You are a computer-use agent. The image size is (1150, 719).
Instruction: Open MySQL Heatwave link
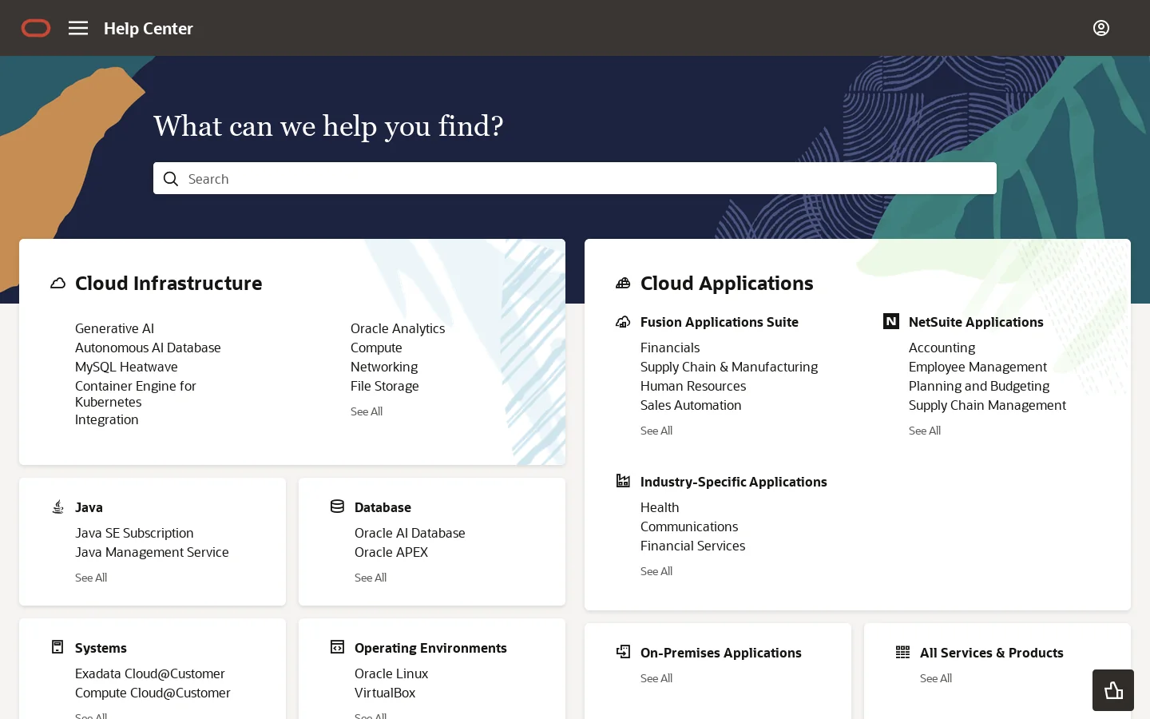126,367
